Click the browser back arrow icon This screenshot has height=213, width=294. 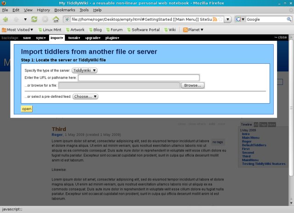pos(6,19)
